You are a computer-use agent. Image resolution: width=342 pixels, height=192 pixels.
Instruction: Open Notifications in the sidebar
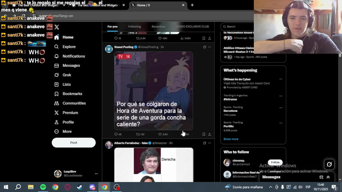click(x=69, y=56)
